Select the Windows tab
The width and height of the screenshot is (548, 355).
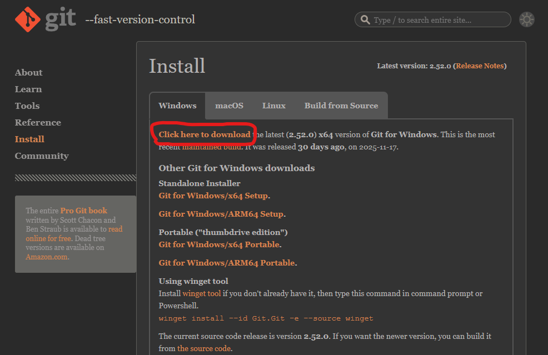177,106
